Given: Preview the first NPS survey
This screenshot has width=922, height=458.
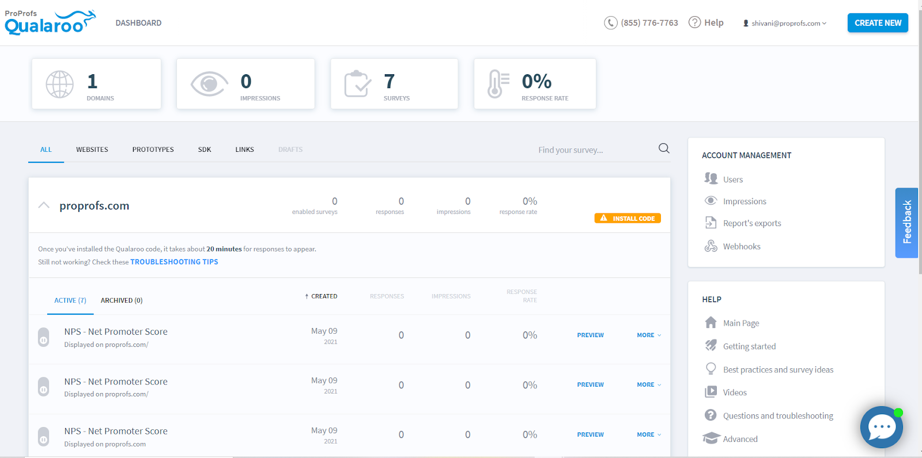Looking at the screenshot, I should tap(591, 335).
